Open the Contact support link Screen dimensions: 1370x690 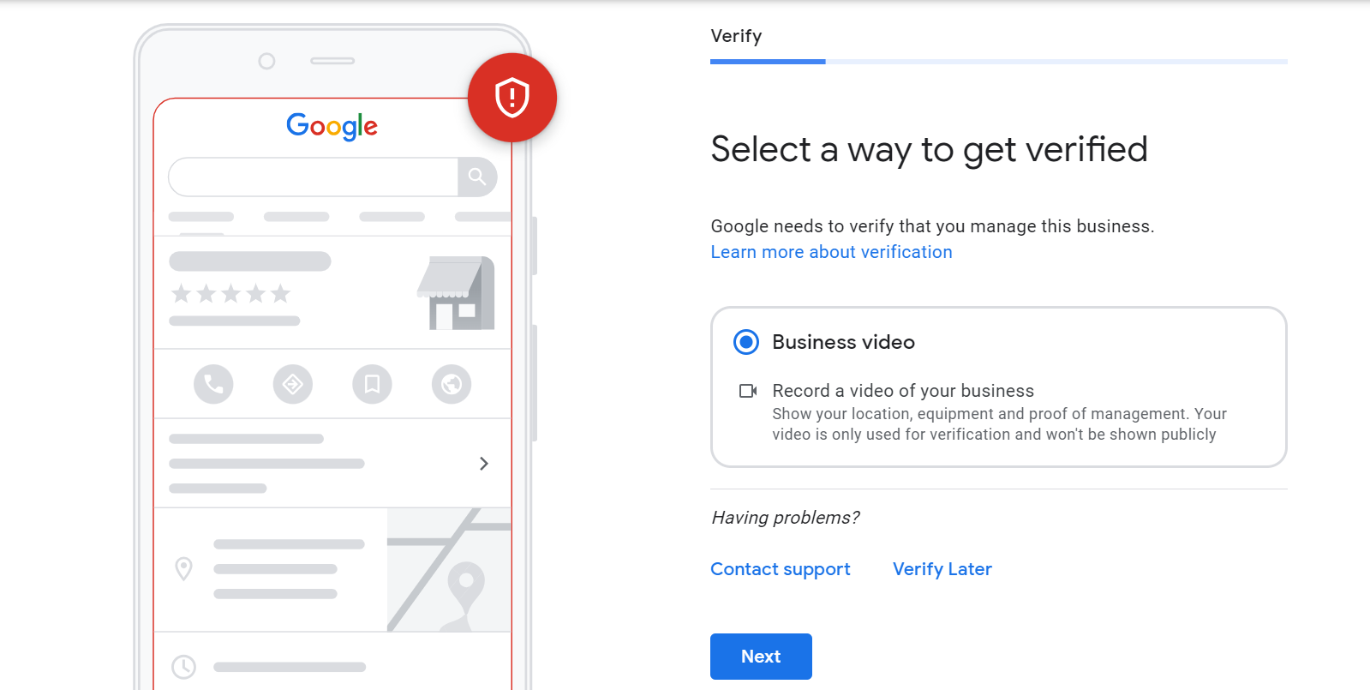pyautogui.click(x=780, y=569)
